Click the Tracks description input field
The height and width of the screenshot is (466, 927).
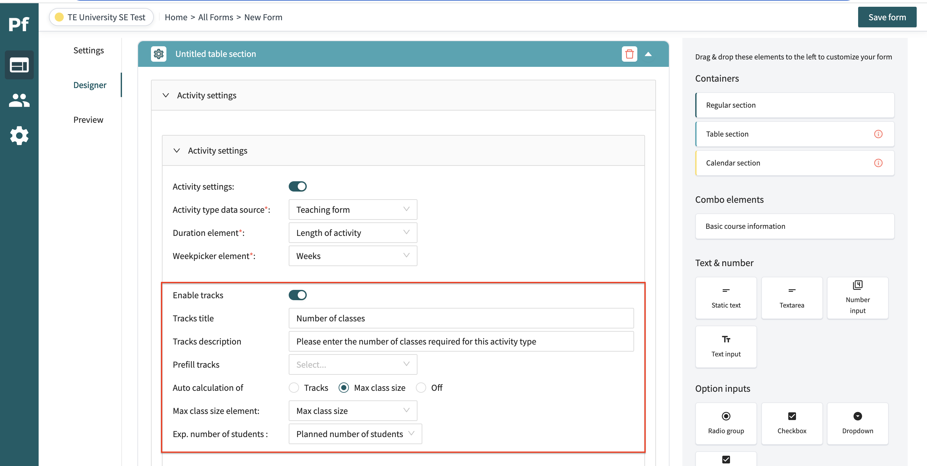[461, 342]
